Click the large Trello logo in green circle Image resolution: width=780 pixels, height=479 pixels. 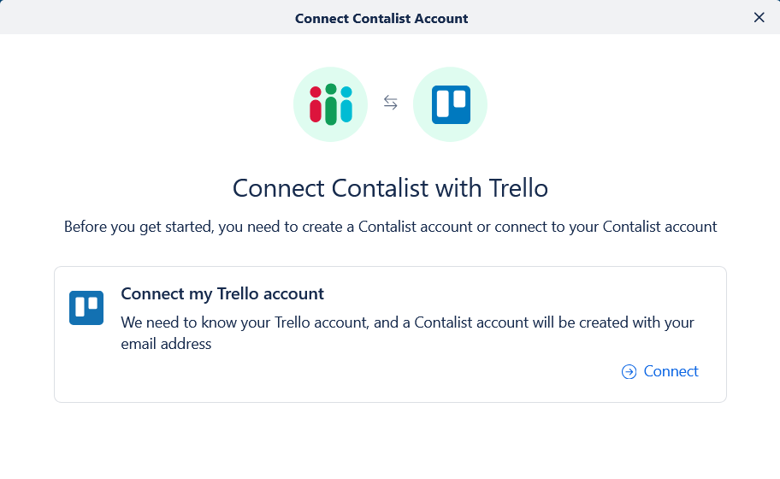click(450, 104)
